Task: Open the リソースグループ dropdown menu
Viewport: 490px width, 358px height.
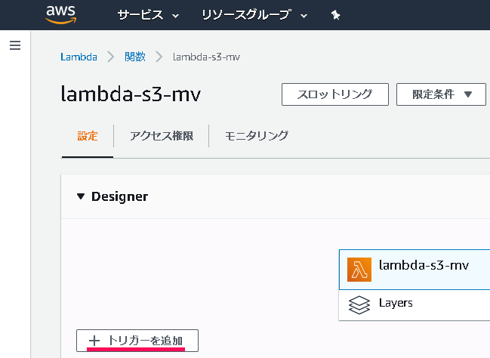Action: tap(254, 15)
